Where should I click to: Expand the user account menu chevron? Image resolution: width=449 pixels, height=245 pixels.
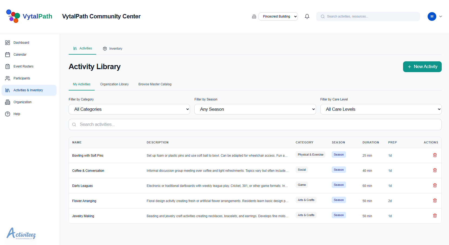(441, 16)
